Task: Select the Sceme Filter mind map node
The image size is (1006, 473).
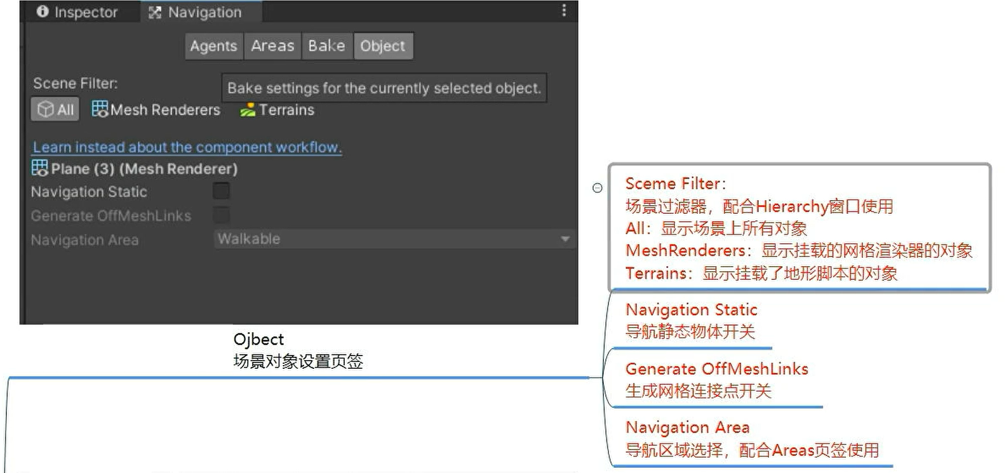Action: [x=799, y=228]
